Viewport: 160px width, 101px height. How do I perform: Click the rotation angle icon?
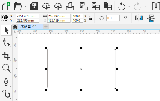[101, 18]
